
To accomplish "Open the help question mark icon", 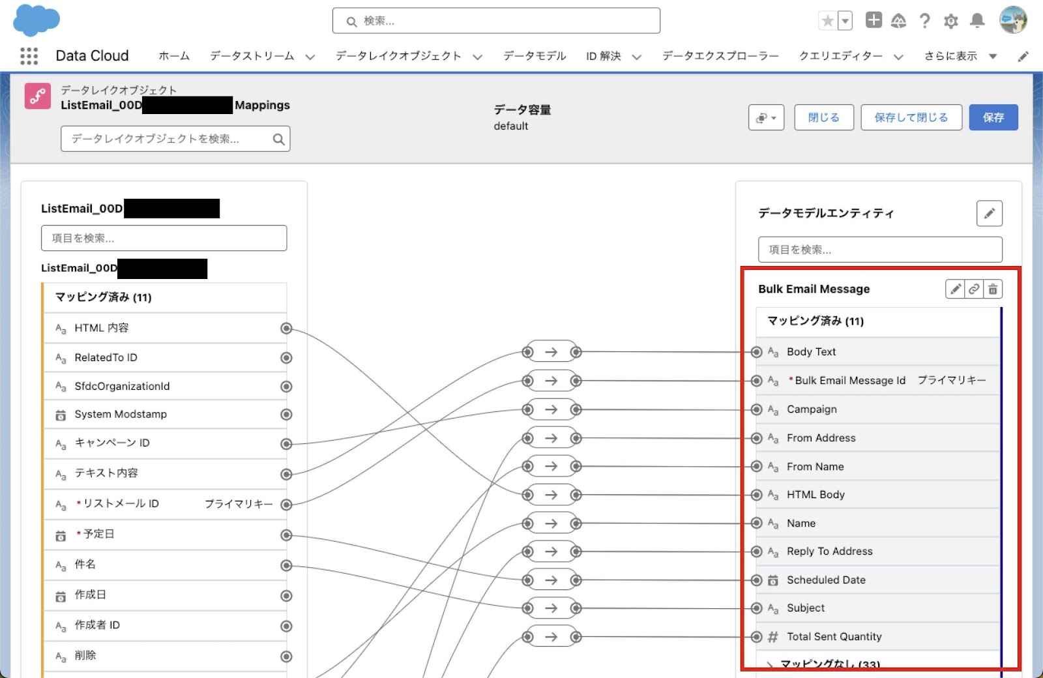I will click(924, 21).
